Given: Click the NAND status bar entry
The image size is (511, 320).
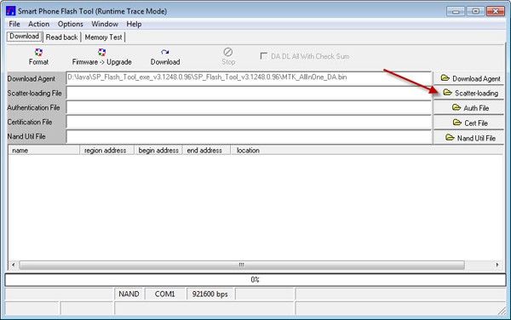Looking at the screenshot, I should pyautogui.click(x=129, y=294).
